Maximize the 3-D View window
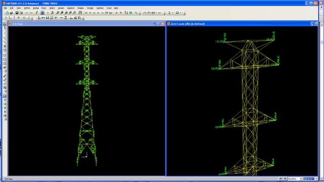The image size is (324, 182). pyautogui.click(x=158, y=24)
